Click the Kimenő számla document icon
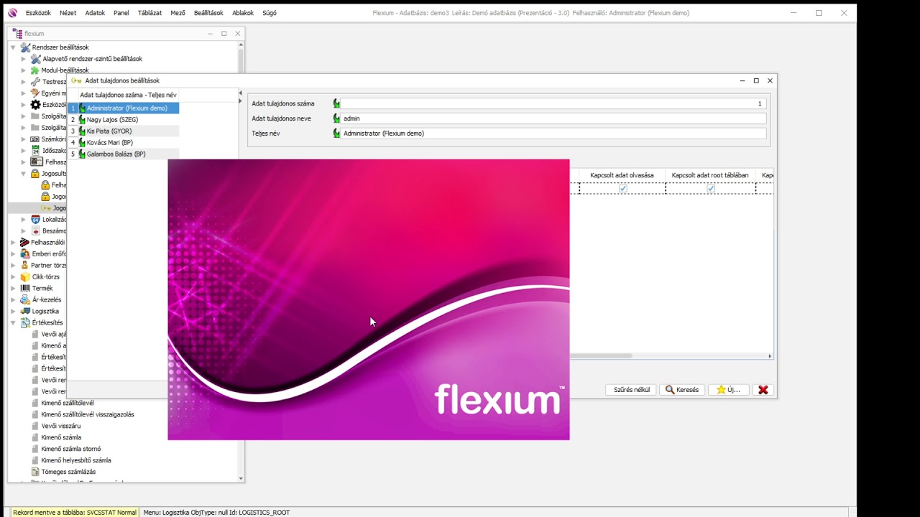 [x=35, y=437]
